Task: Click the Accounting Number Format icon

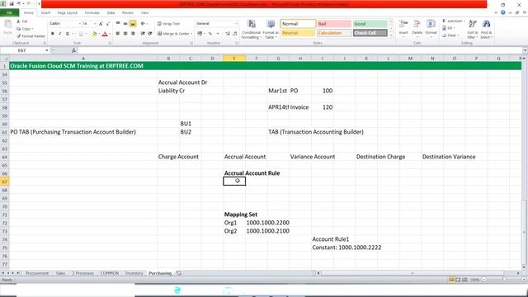Action: 200,34
